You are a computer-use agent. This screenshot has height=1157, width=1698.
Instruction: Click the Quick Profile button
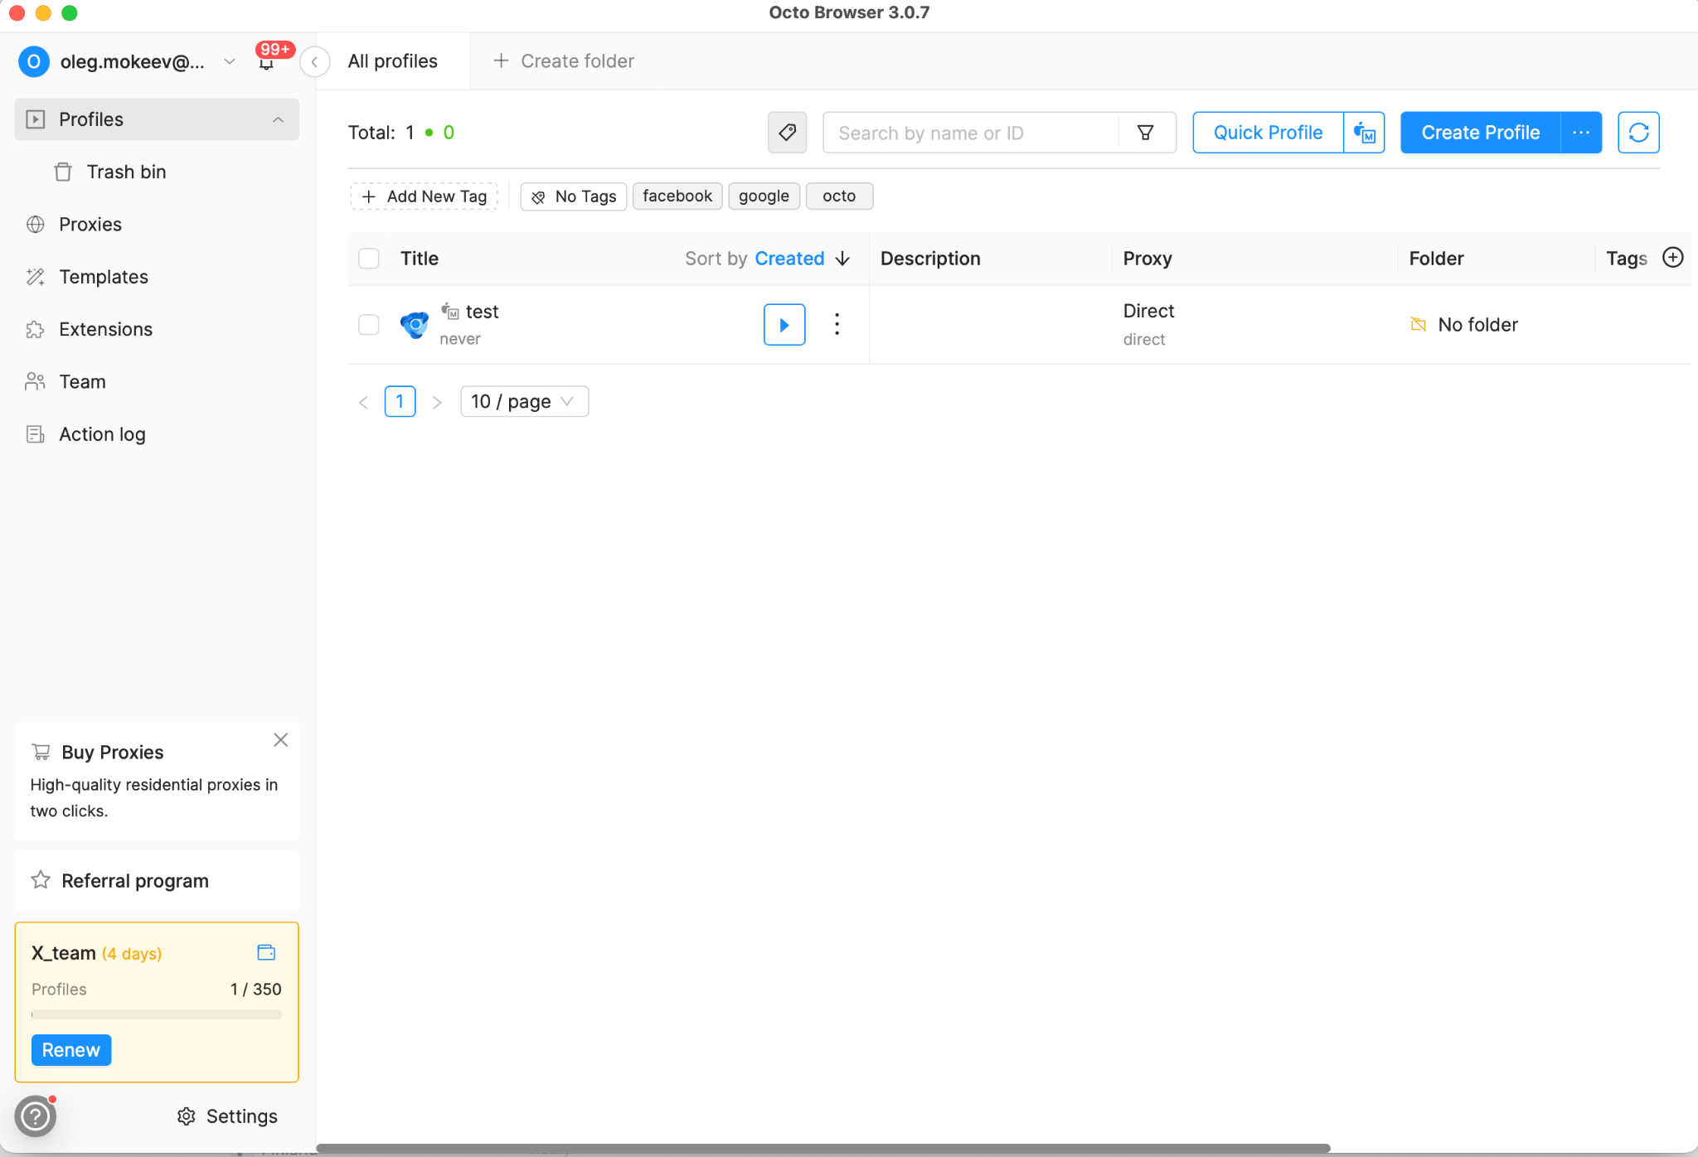click(x=1268, y=133)
